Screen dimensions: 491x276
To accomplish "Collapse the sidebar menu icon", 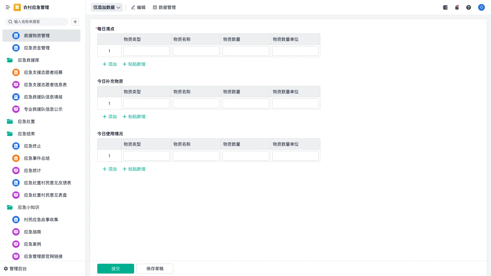I will 8,7.
